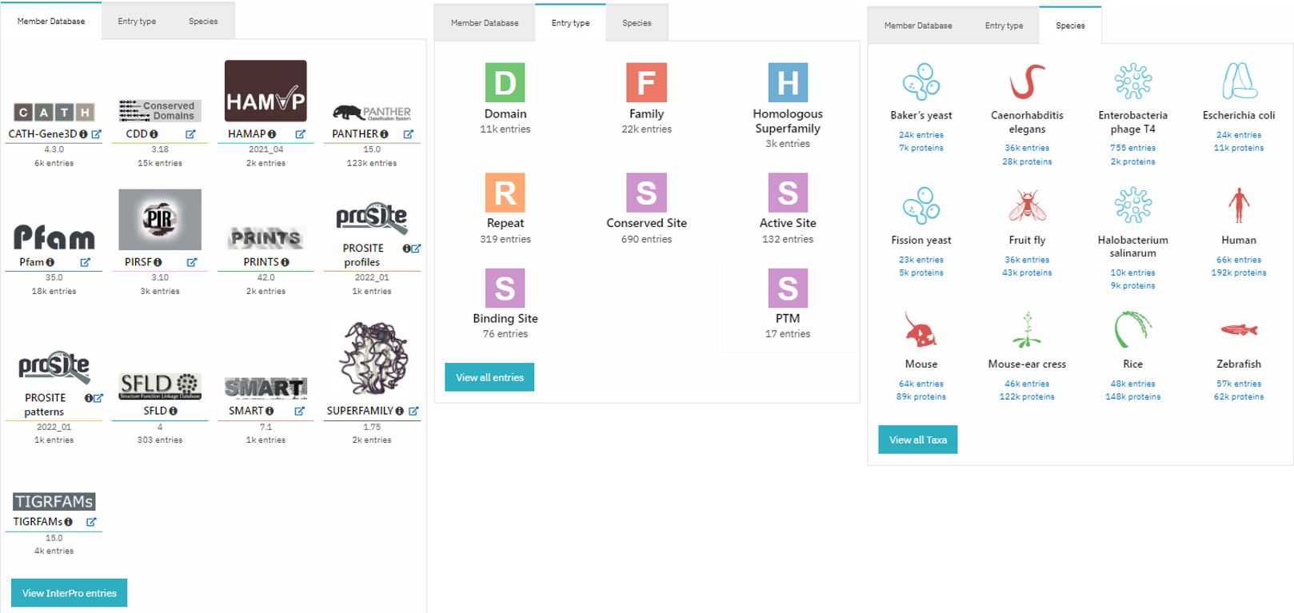Image resolution: width=1294 pixels, height=613 pixels.
Task: Click the CDD Conserved Domains logo
Action: (x=160, y=110)
